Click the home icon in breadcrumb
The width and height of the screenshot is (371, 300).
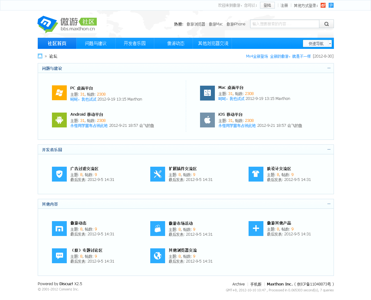pyautogui.click(x=40, y=56)
